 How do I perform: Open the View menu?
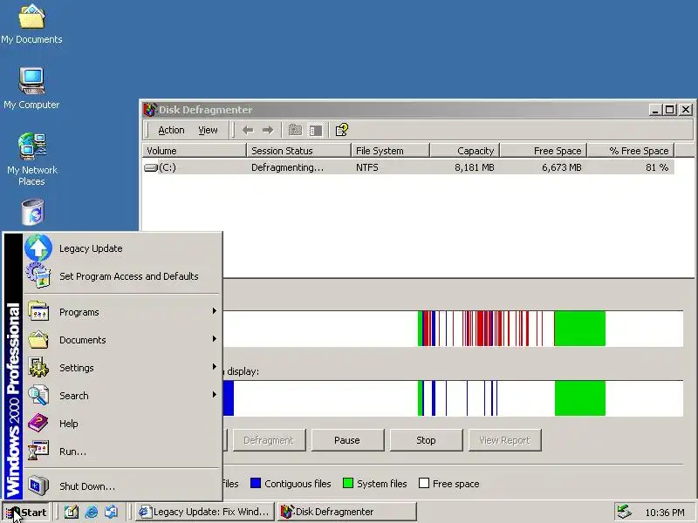coord(208,130)
